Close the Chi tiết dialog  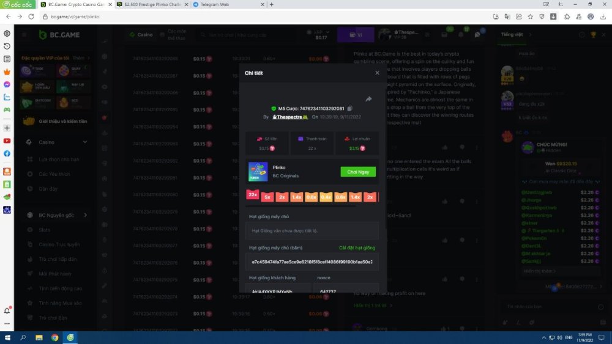tap(377, 73)
